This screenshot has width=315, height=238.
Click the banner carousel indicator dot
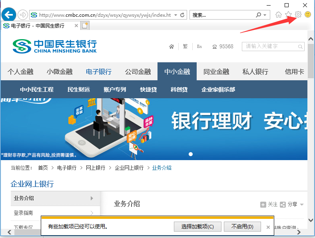click(191, 154)
